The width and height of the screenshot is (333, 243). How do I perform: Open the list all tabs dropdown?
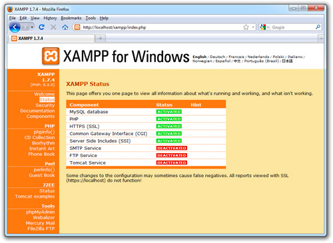[321, 39]
